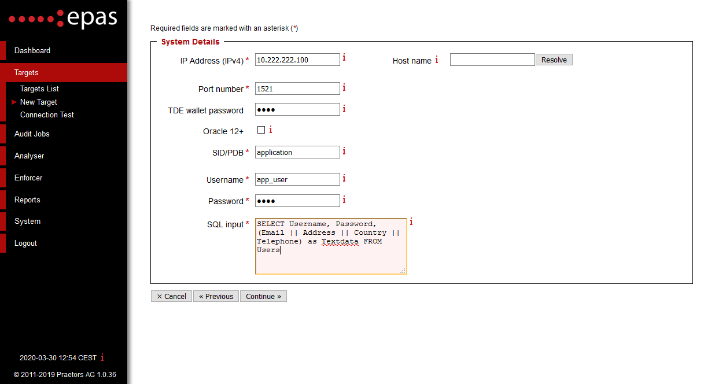This screenshot has height=384, width=704.
Task: Open Connection Test submenu item
Action: click(x=47, y=115)
